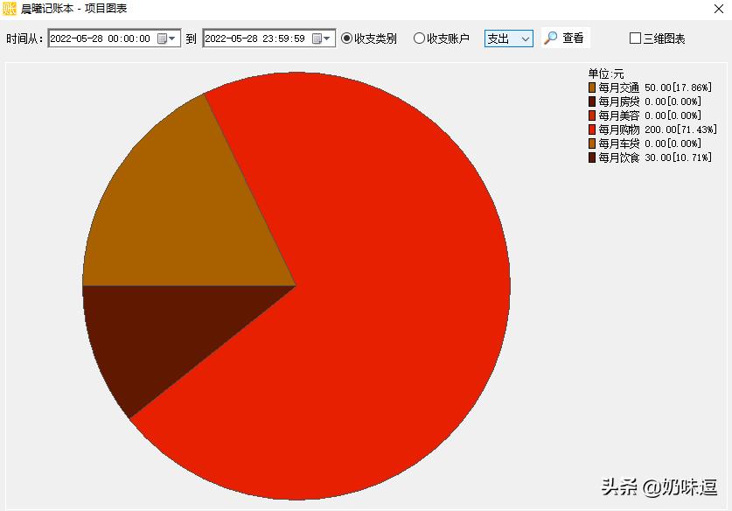
Task: Click the legend text 每月美容 0.00[0.00%]
Action: click(x=650, y=115)
